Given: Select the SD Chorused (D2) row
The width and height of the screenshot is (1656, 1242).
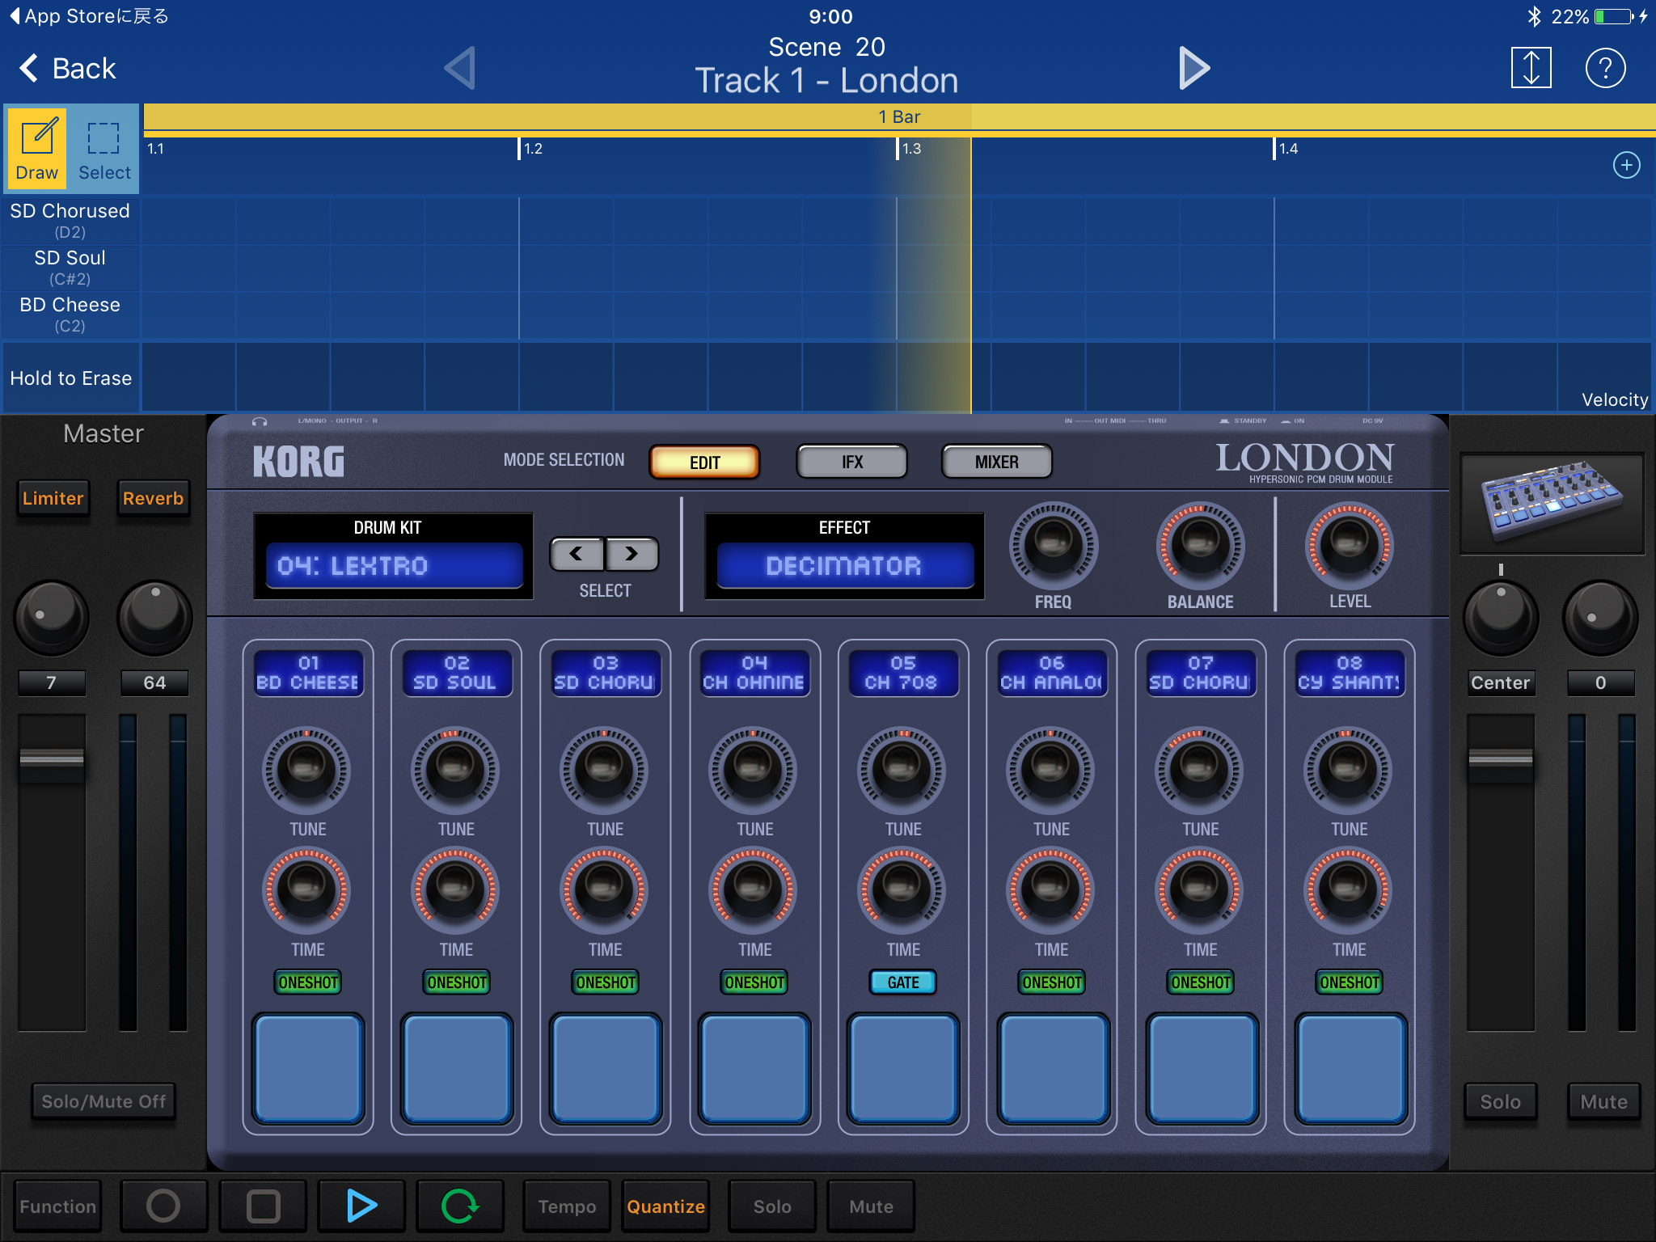Looking at the screenshot, I should (x=70, y=220).
